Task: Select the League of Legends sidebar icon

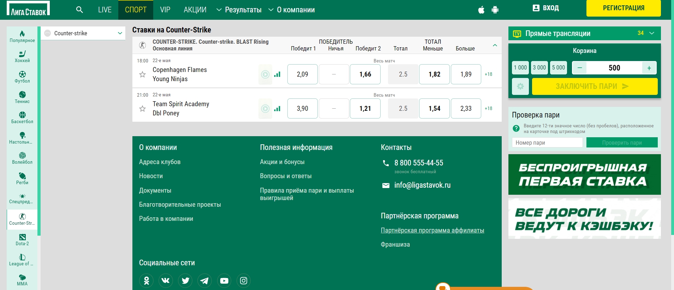Action: 22,260
